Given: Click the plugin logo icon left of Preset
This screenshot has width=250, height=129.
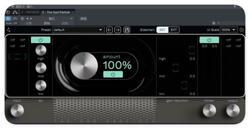Looking at the screenshot, I should point(8,30).
